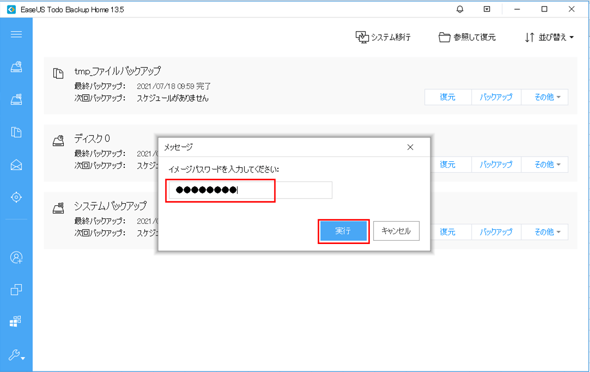Expand the 並び替え sort dropdown

coord(549,38)
